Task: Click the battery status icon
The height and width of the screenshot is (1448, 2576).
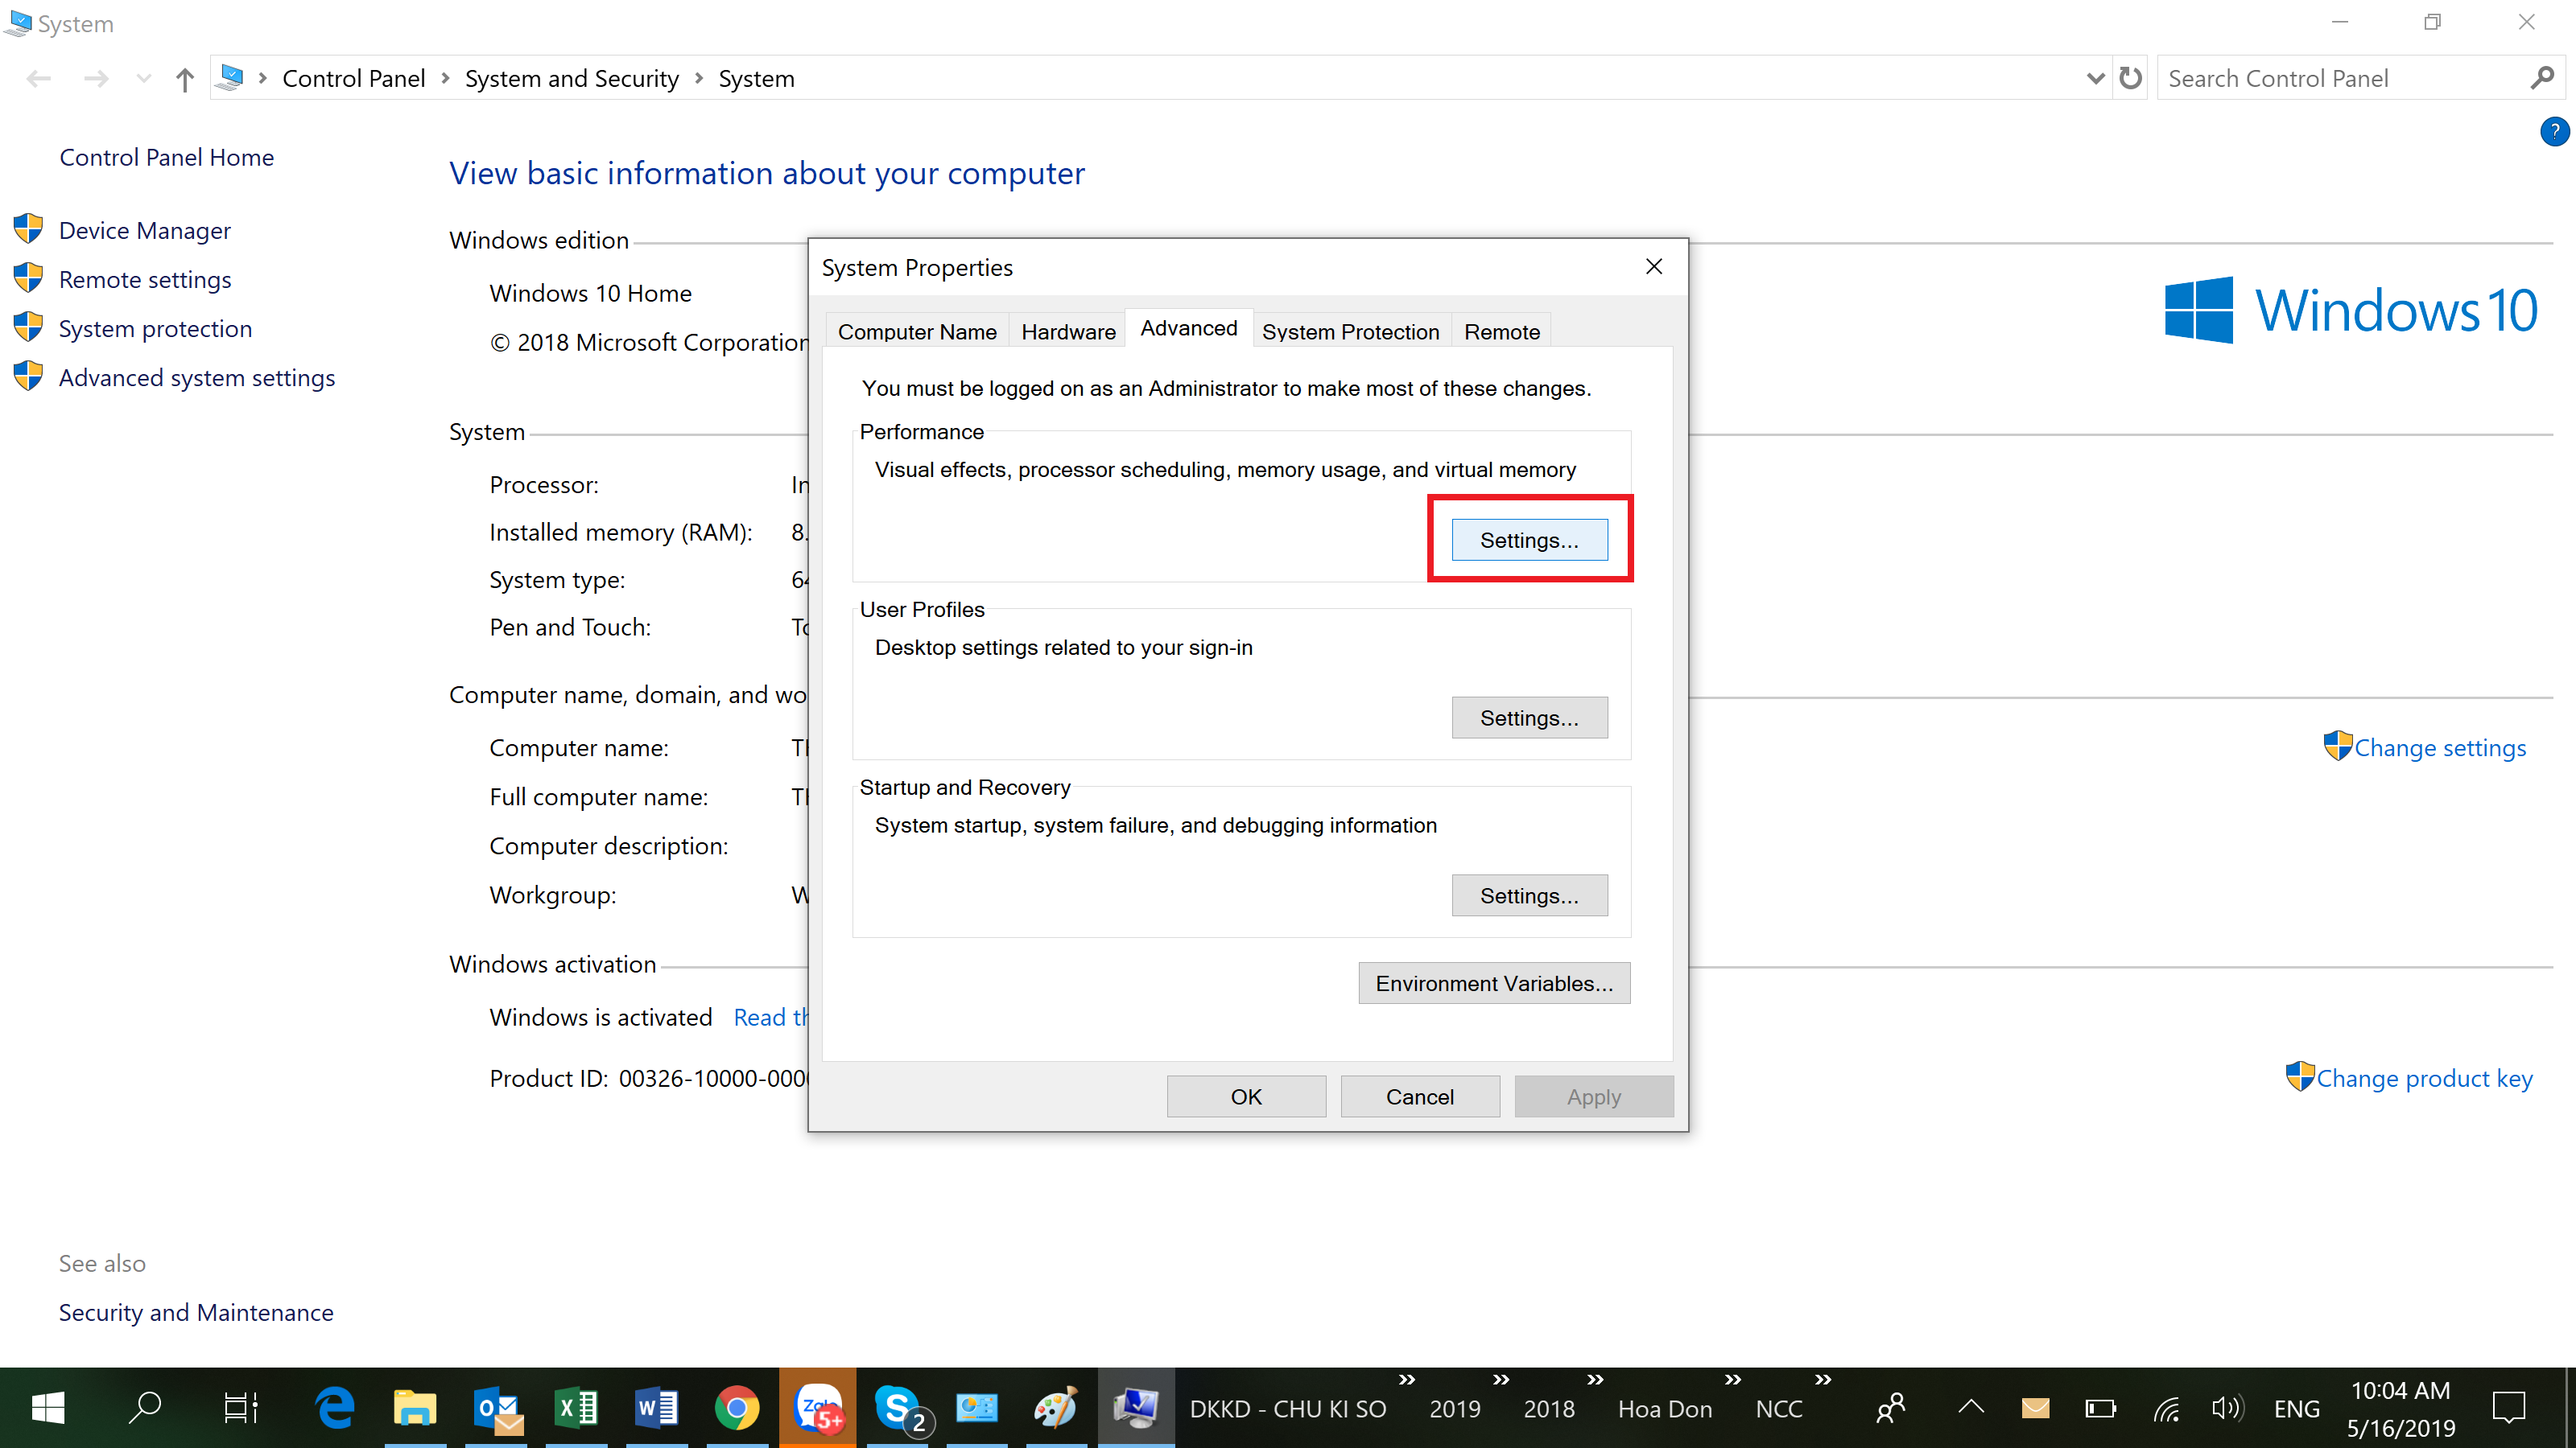Action: coord(2100,1408)
